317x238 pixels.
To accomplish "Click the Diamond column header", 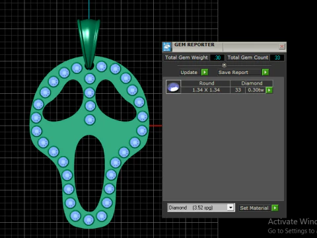I will 252,83.
